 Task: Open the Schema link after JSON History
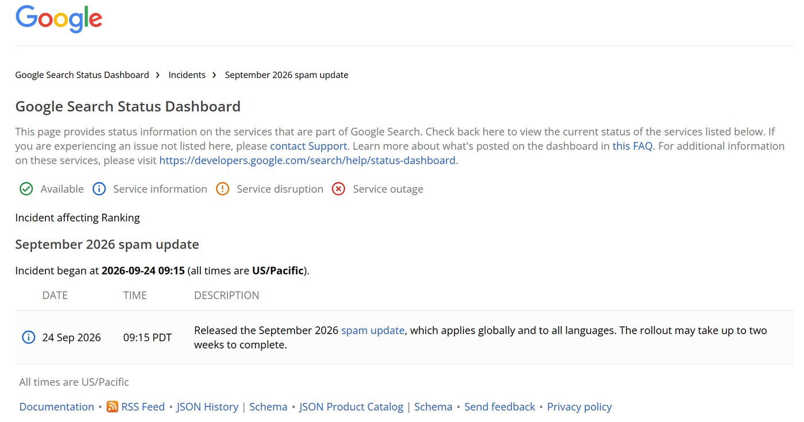268,406
